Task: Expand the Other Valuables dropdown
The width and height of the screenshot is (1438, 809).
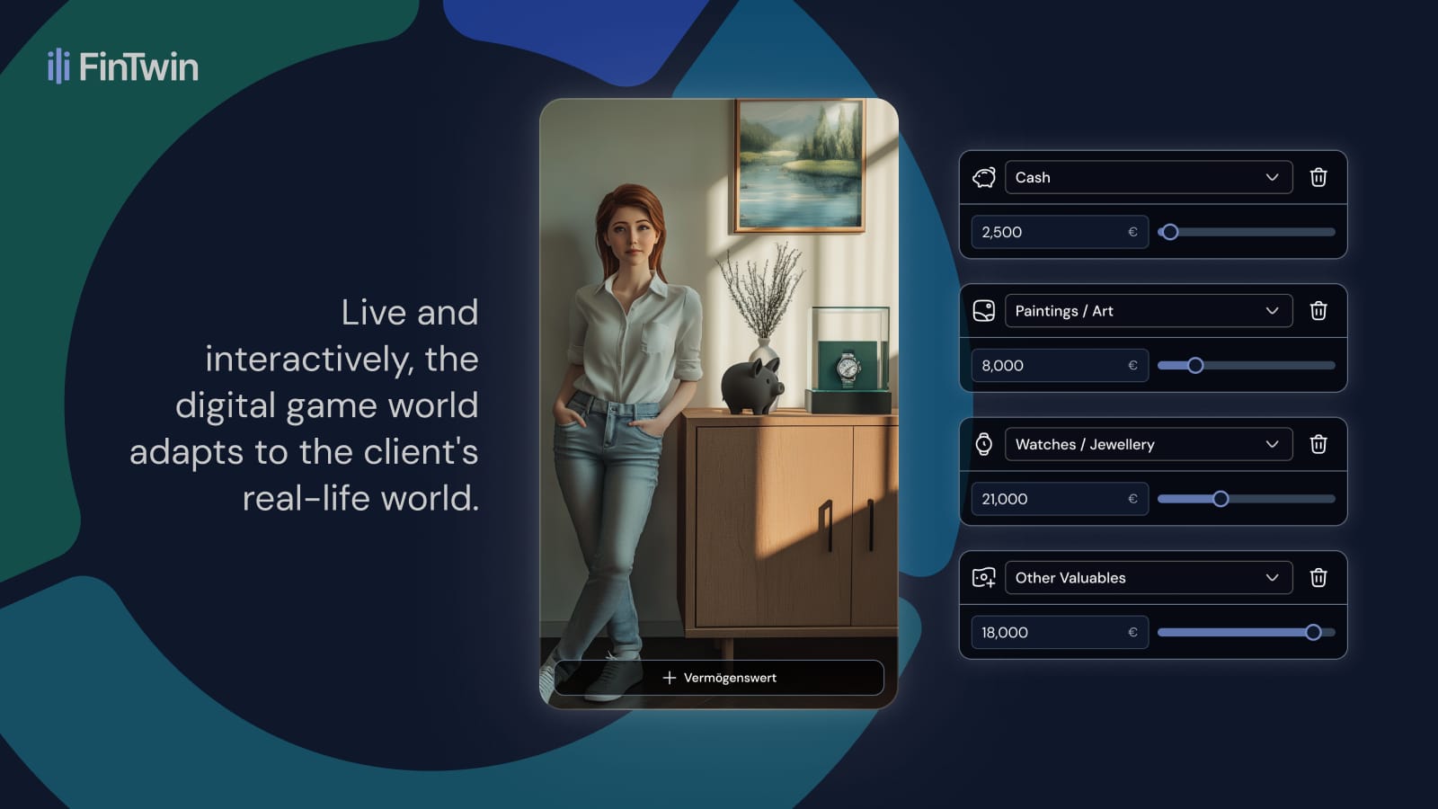Action: (1149, 578)
